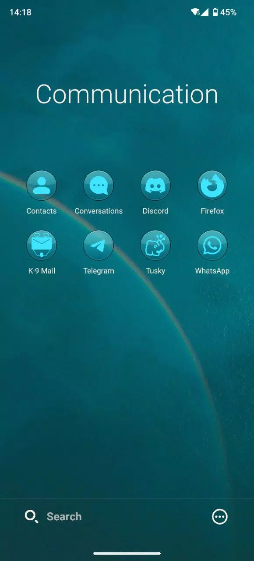The height and width of the screenshot is (561, 254).
Task: Tap the Wi-Fi status icon
Action: (x=195, y=12)
